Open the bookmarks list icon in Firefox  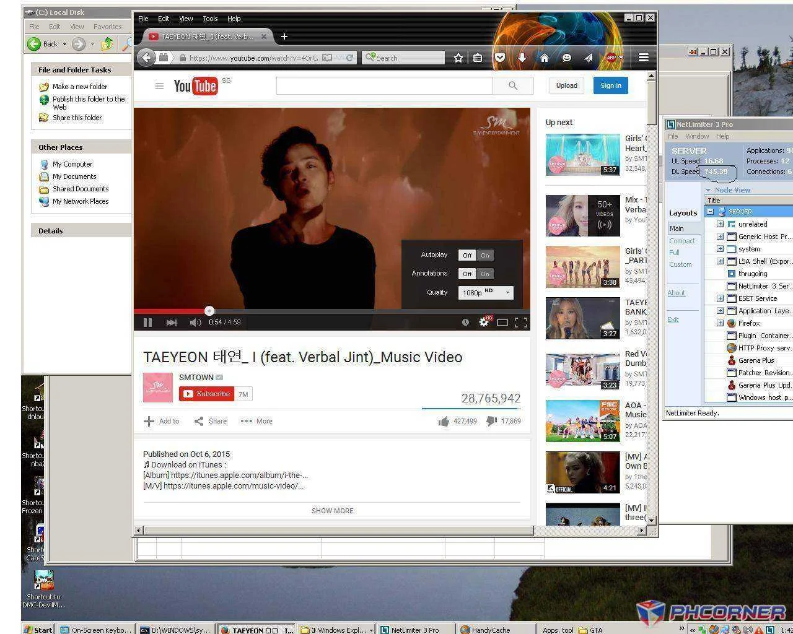coord(478,58)
